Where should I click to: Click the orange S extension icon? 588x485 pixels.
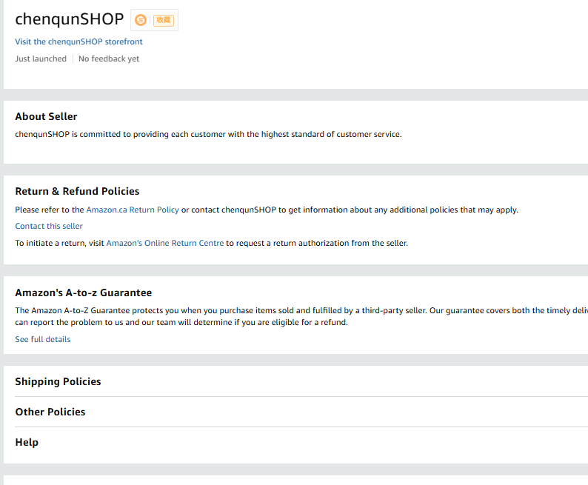point(141,20)
